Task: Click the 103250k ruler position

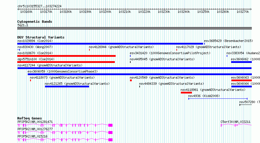Action: click(x=203, y=12)
